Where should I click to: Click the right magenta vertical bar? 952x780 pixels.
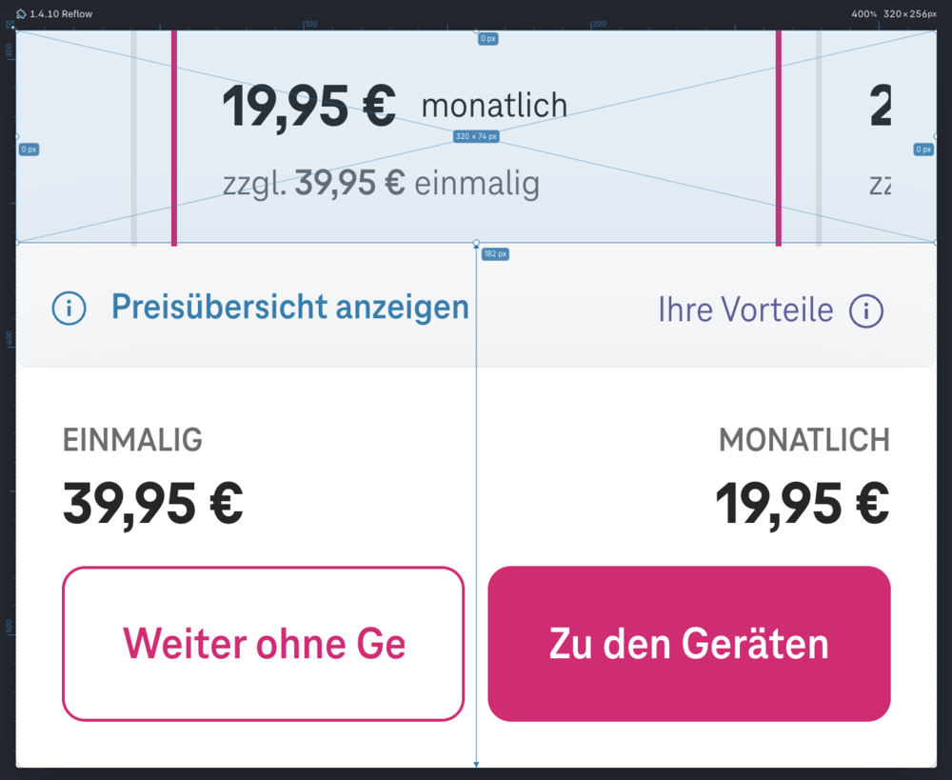[779, 138]
